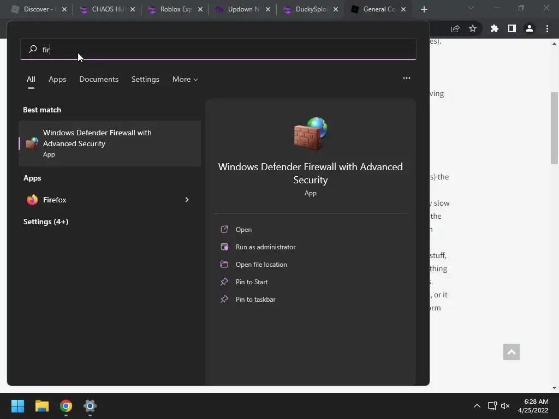Image resolution: width=559 pixels, height=419 pixels.
Task: Open Chrome tab search dropdown arrow
Action: tap(471, 8)
